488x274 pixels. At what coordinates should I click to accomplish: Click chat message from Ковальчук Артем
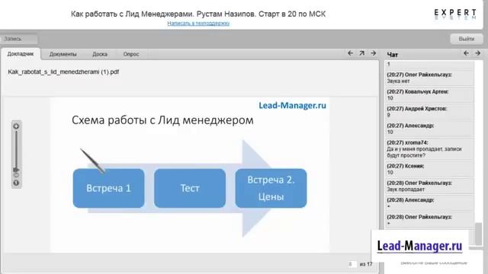(429, 94)
